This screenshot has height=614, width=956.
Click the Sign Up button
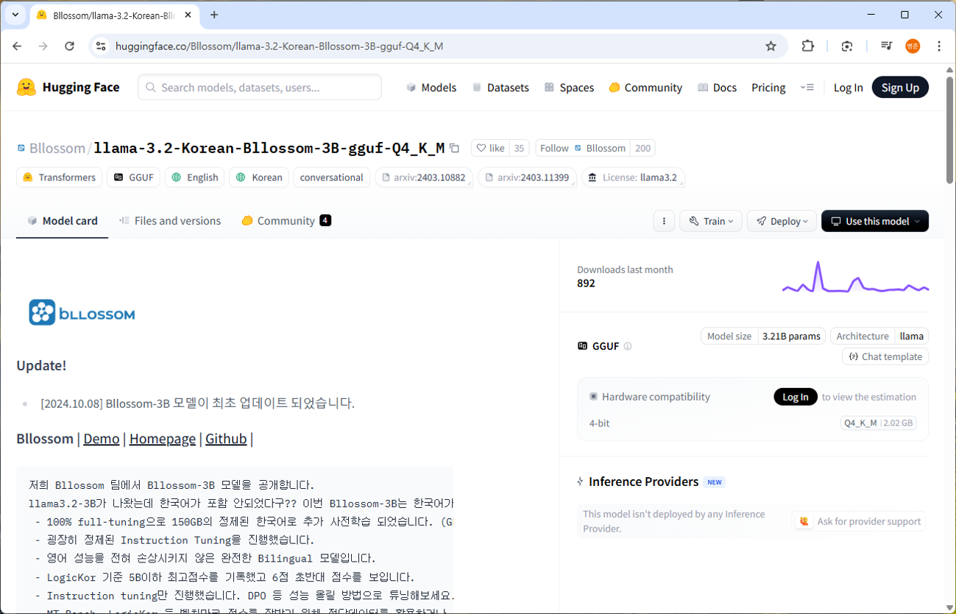click(x=900, y=87)
